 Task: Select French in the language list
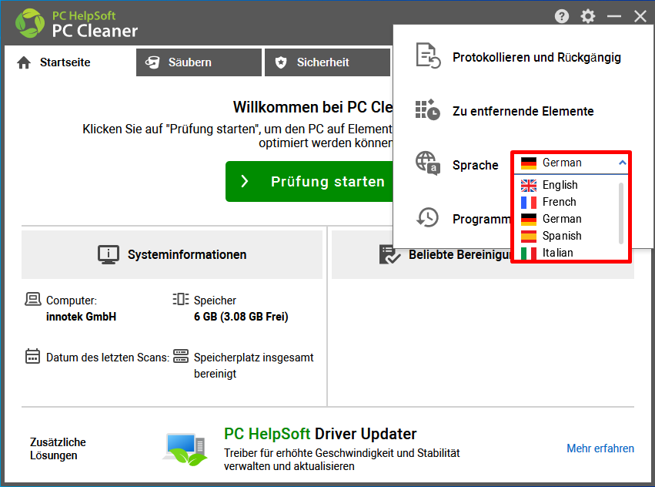pyautogui.click(x=566, y=202)
